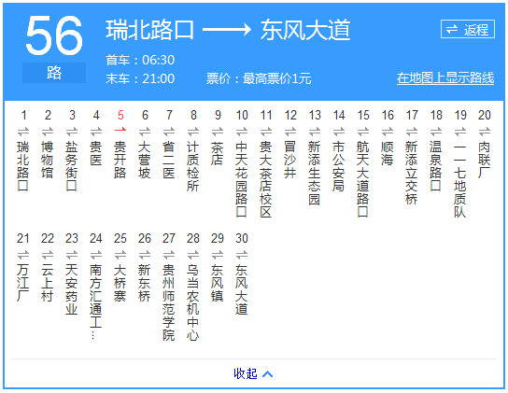The height and width of the screenshot is (393, 508).
Task: Select stop 贵大茶店校区
Action: (x=266, y=179)
